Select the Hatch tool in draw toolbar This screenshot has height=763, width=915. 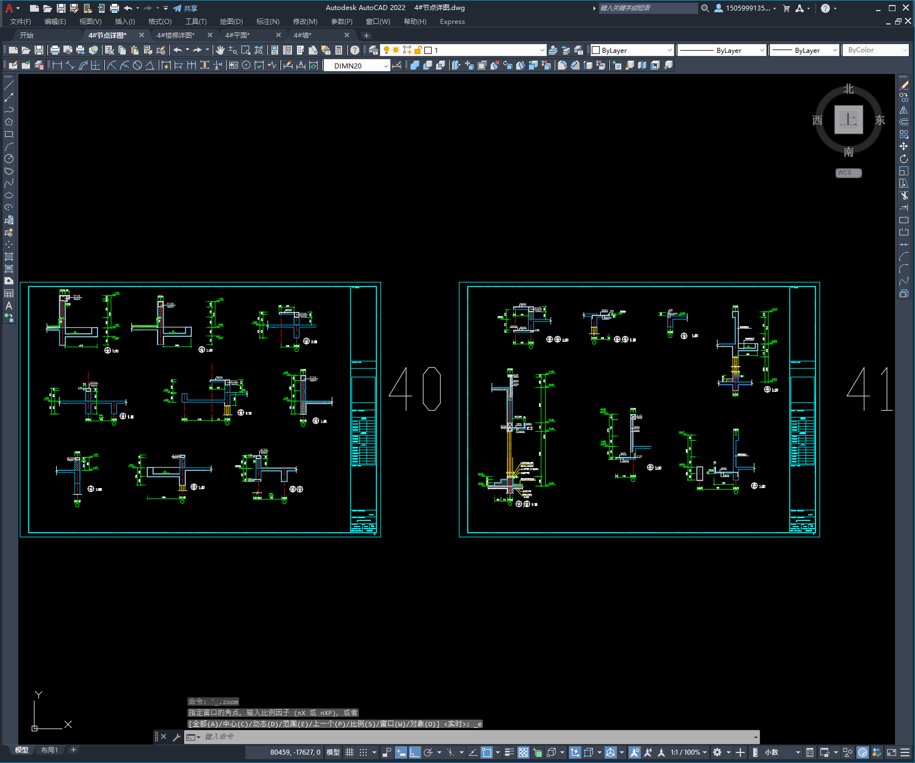(x=9, y=257)
